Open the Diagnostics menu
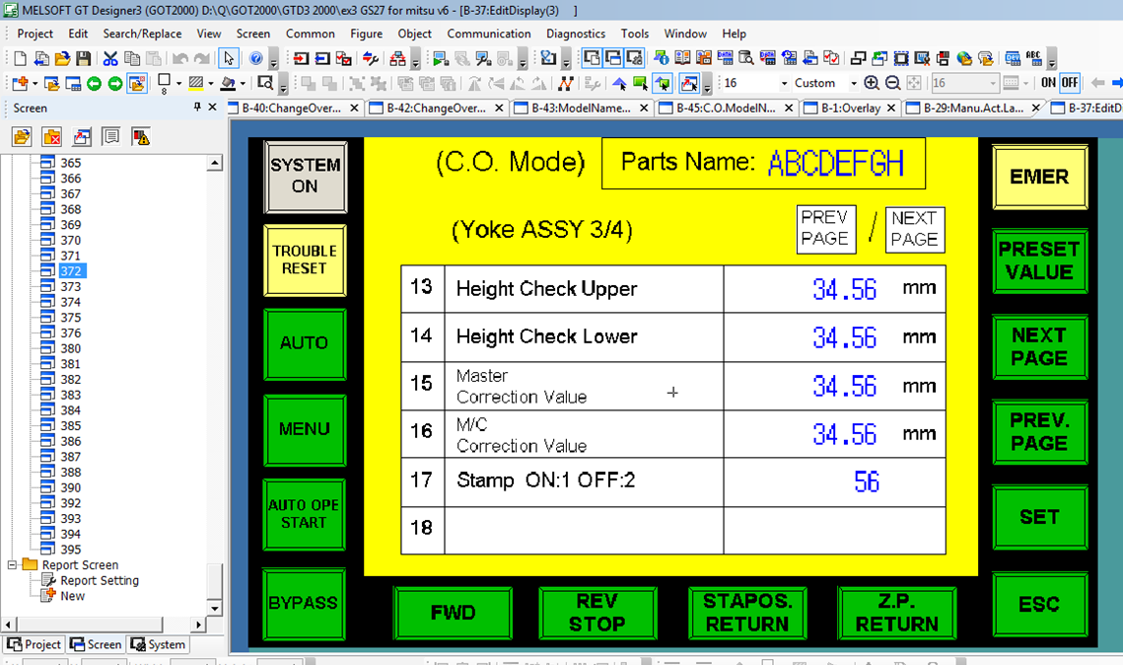Viewport: 1123px width, 665px height. [x=576, y=34]
